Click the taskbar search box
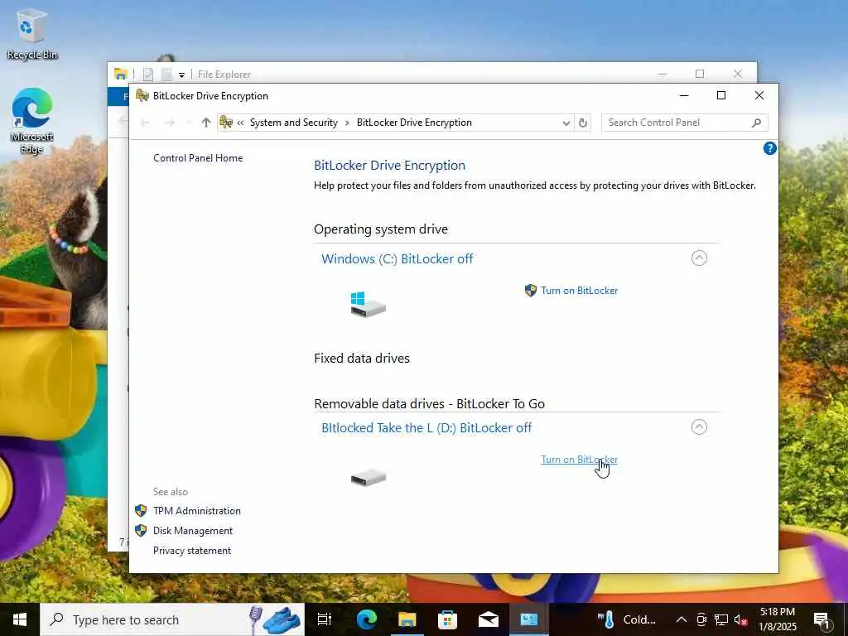 pyautogui.click(x=172, y=619)
